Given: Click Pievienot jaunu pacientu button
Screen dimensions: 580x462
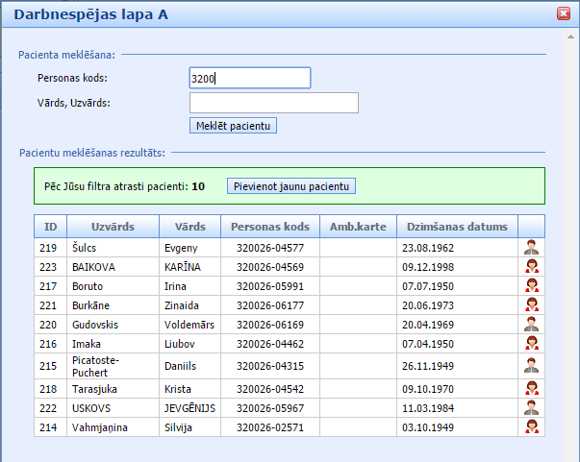Looking at the screenshot, I should point(291,185).
